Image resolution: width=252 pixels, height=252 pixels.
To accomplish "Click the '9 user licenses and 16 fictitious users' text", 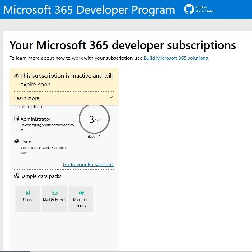I will tap(44, 150).
